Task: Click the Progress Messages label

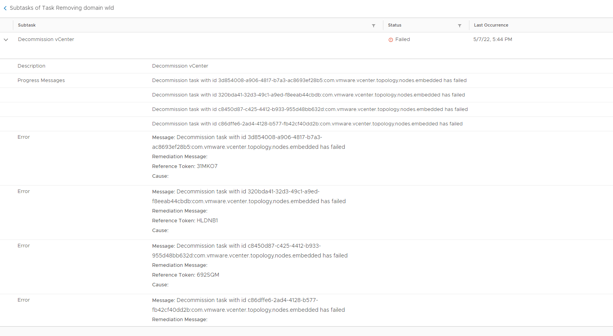Action: (41, 80)
